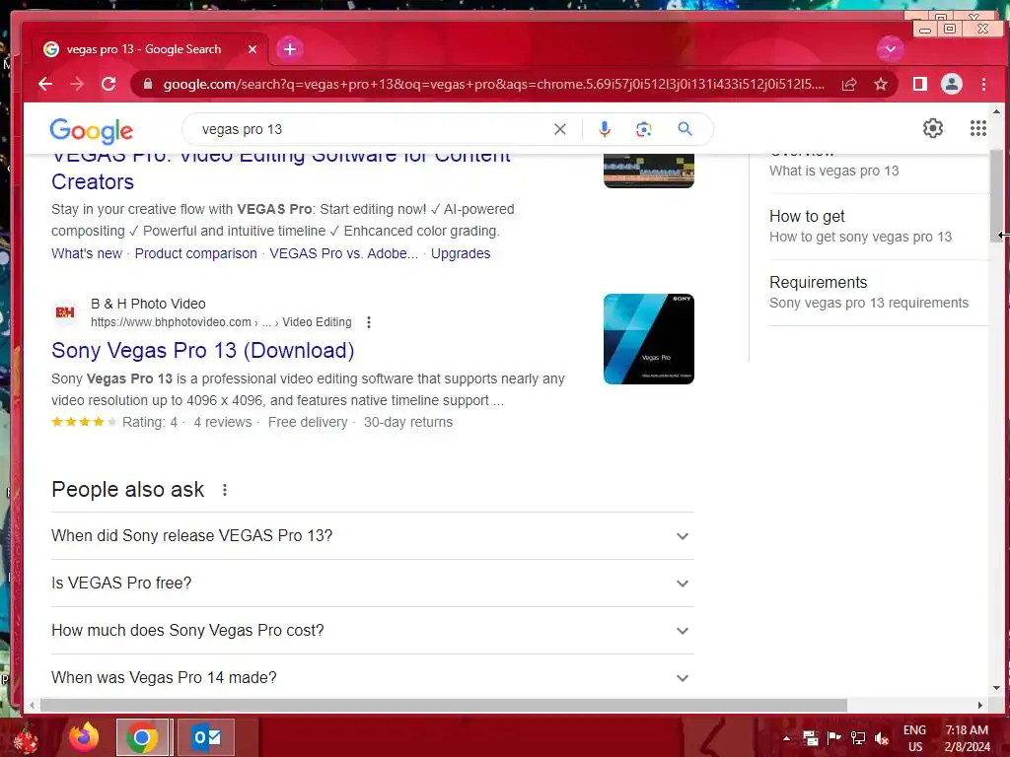
Task: Click the Rating: 4 text
Action: click(x=150, y=422)
